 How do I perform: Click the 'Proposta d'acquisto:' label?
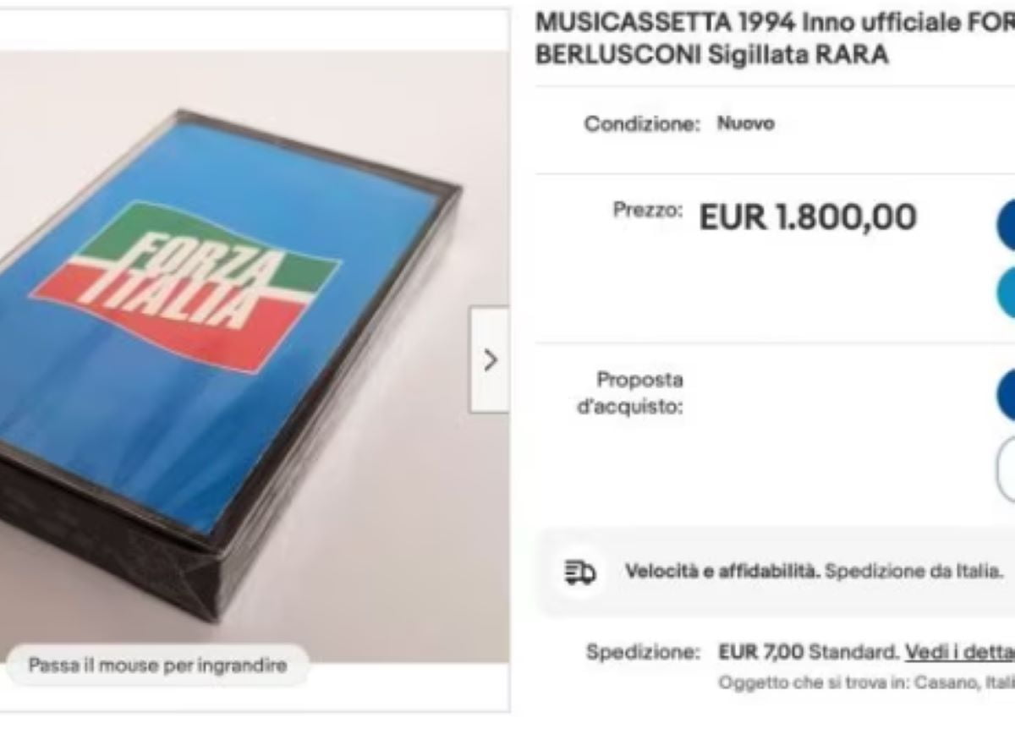pyautogui.click(x=630, y=393)
